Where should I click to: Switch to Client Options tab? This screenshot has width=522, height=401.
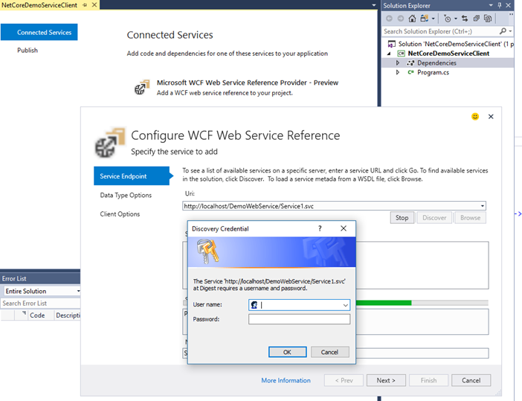120,214
